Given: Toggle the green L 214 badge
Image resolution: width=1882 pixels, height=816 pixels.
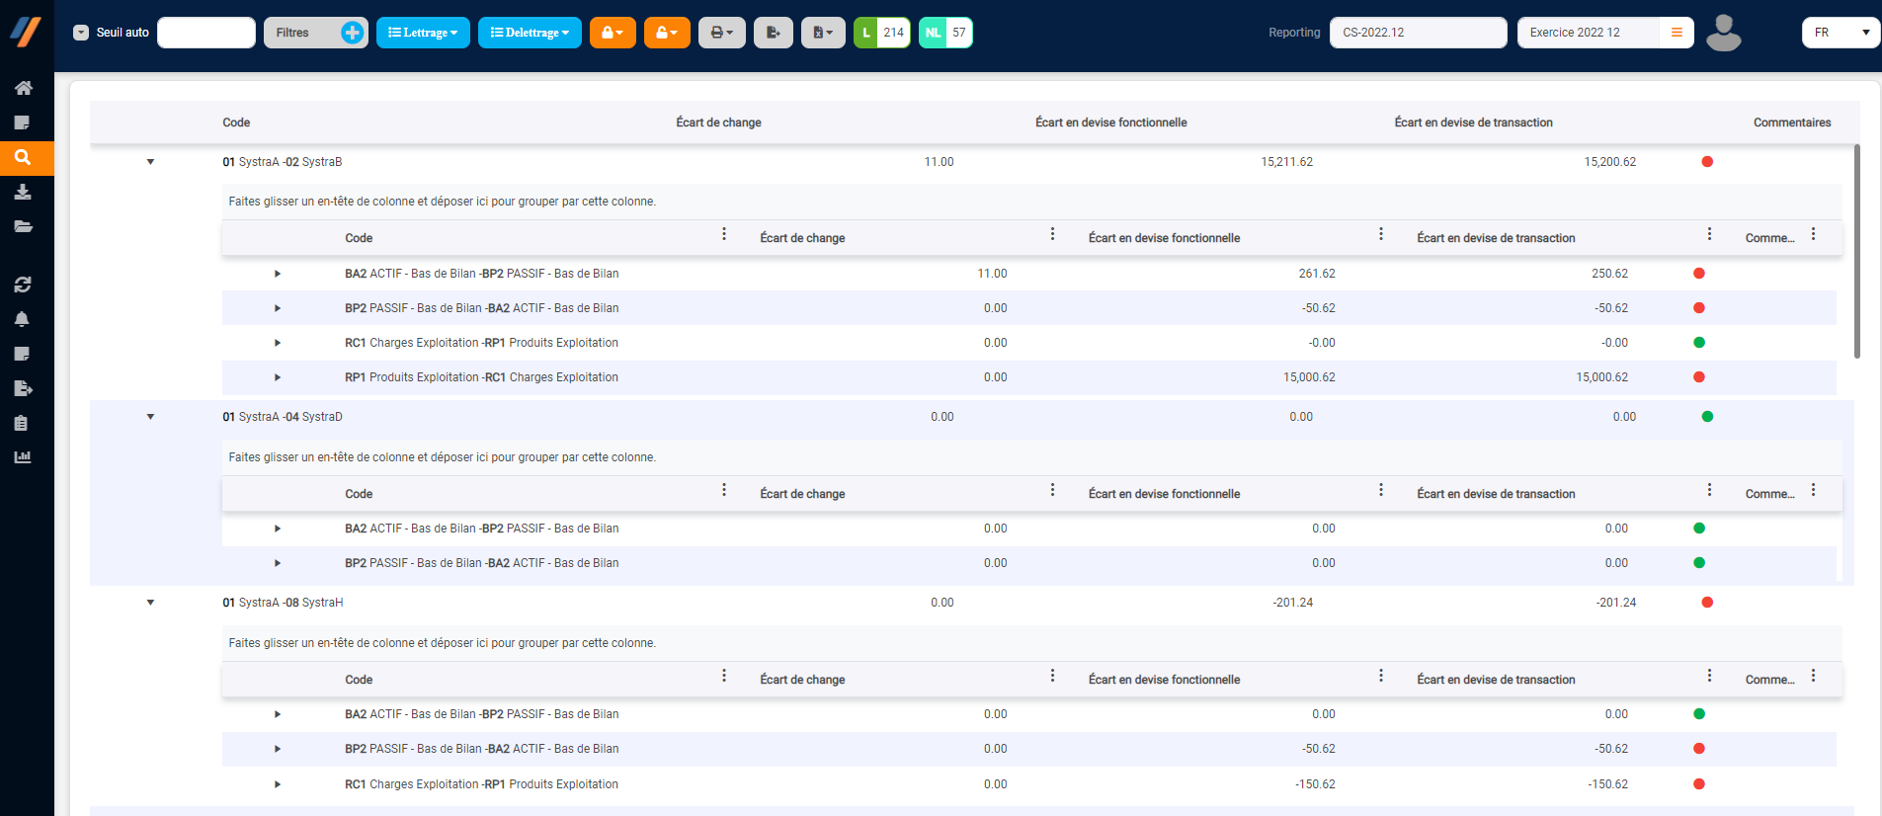Looking at the screenshot, I should coord(881,33).
